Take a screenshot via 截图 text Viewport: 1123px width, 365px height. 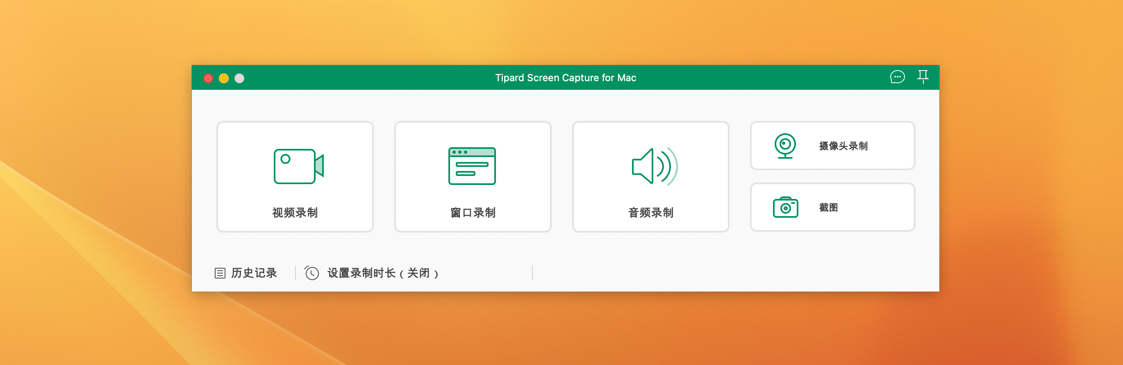828,208
